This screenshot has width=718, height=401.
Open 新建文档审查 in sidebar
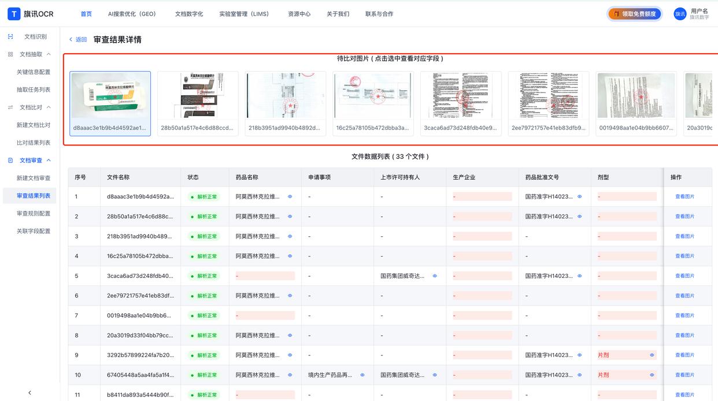pos(34,178)
